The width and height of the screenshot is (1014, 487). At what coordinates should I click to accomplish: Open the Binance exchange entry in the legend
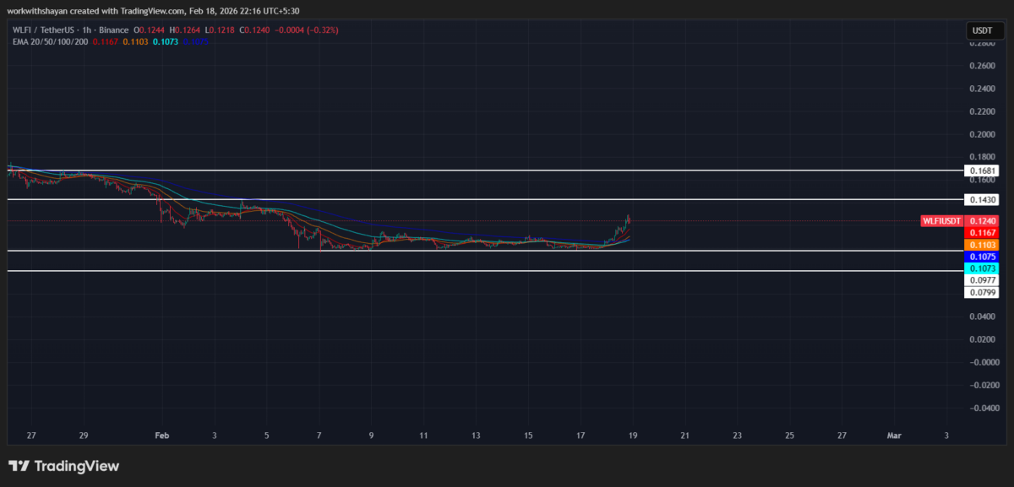113,29
